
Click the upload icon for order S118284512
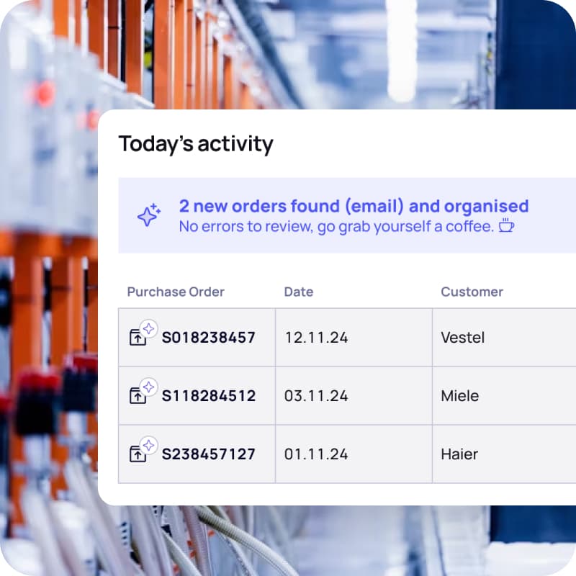coord(138,396)
